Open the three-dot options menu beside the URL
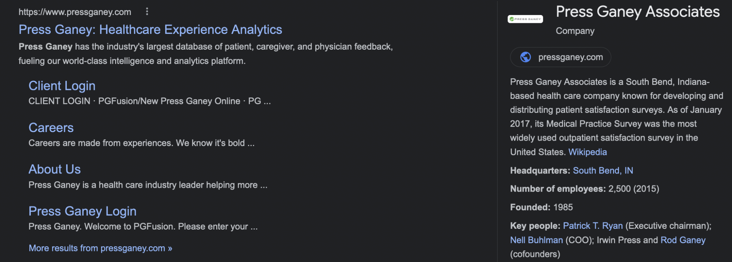 (147, 12)
